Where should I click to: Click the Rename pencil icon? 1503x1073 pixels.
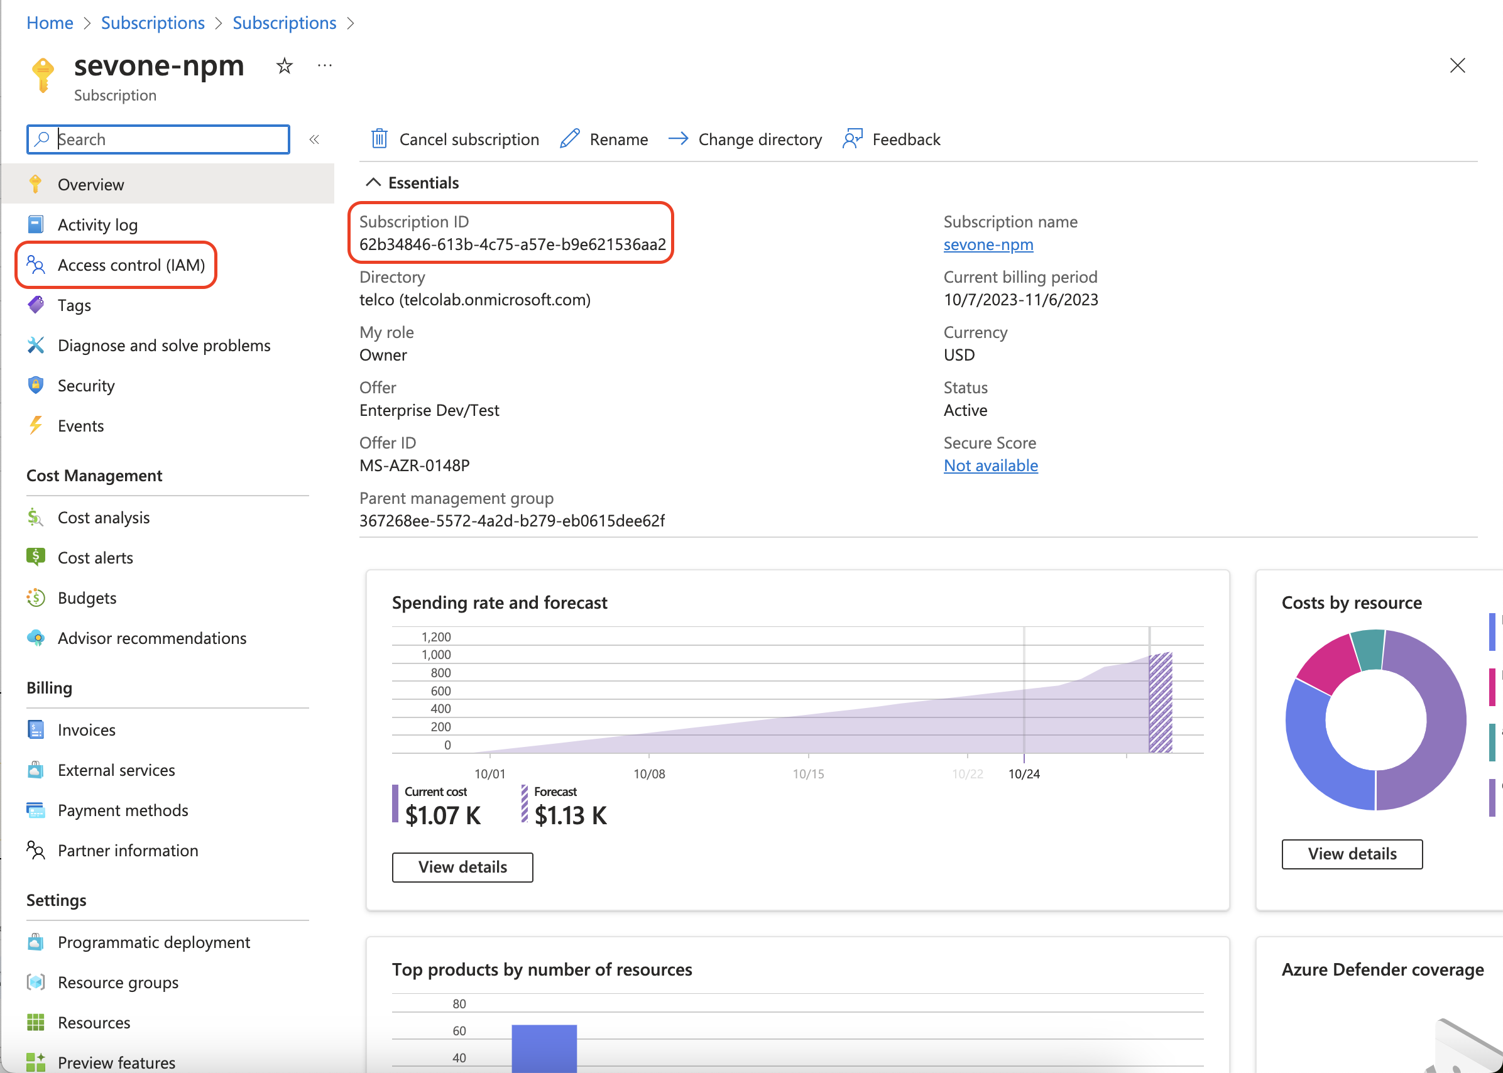(x=569, y=139)
